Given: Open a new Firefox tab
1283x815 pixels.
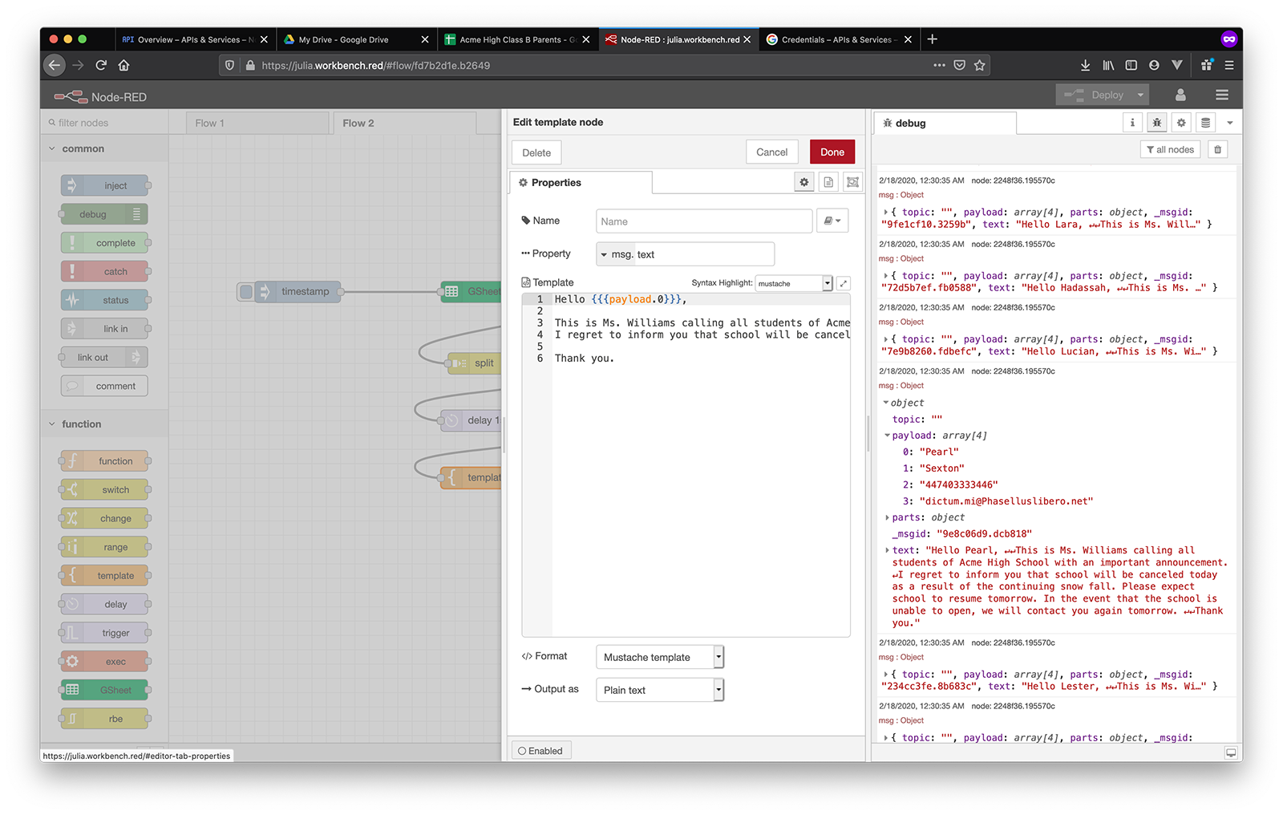Looking at the screenshot, I should (x=932, y=39).
